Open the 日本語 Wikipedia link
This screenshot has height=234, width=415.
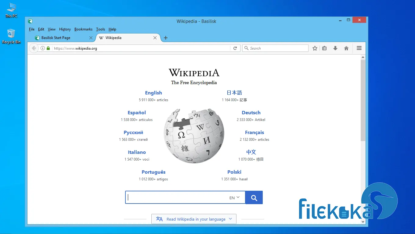tap(234, 93)
